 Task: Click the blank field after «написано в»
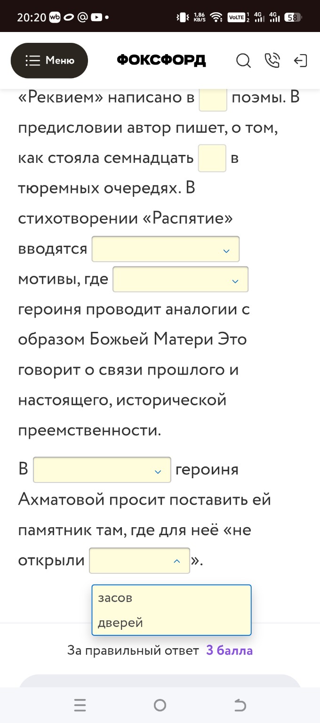point(213,100)
